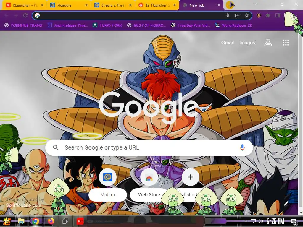Image resolution: width=303 pixels, height=227 pixels.
Task: Bookmark this tab with the star
Action: point(247,15)
